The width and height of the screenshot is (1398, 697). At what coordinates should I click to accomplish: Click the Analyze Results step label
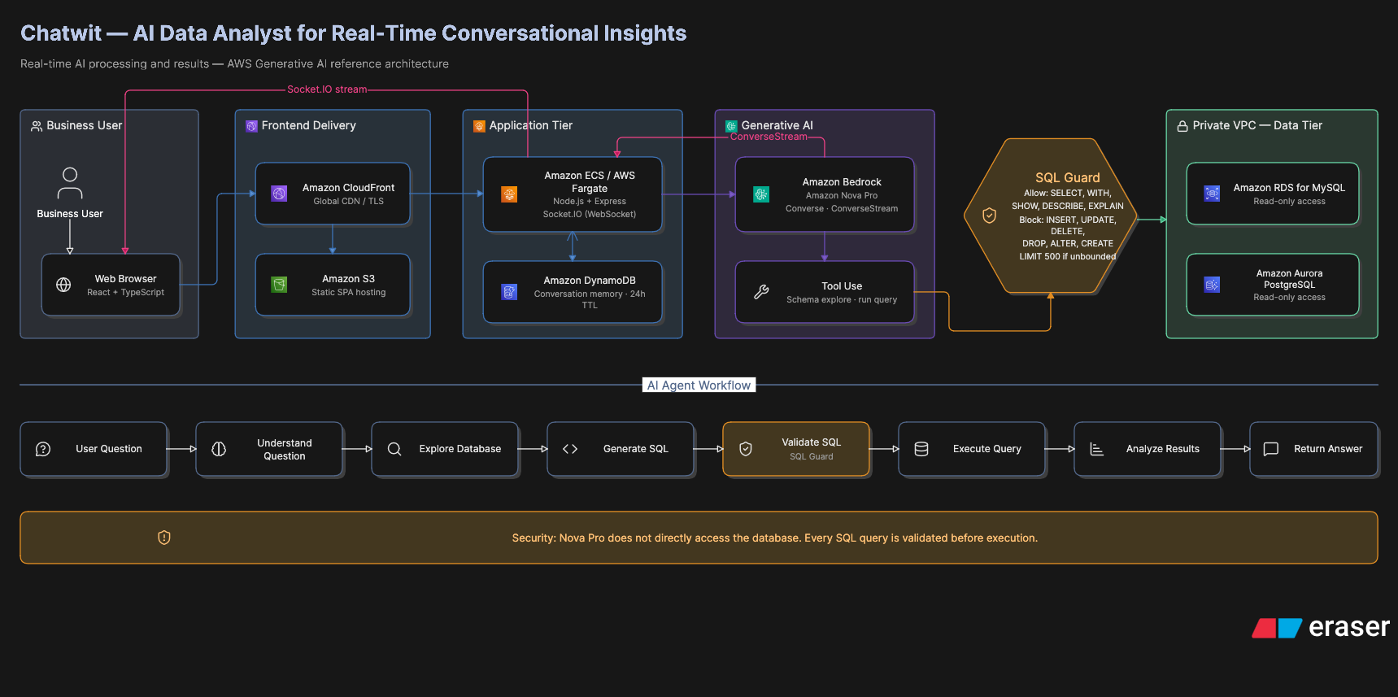click(x=1163, y=449)
